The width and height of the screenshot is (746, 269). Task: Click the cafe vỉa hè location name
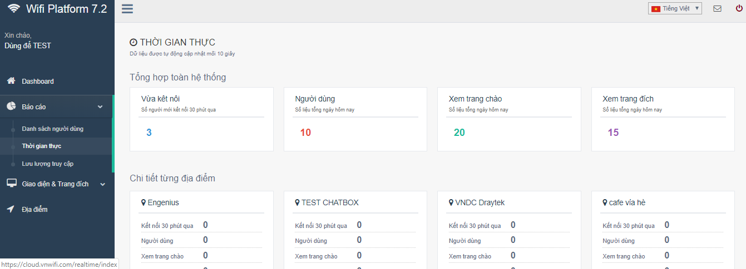pyautogui.click(x=627, y=202)
